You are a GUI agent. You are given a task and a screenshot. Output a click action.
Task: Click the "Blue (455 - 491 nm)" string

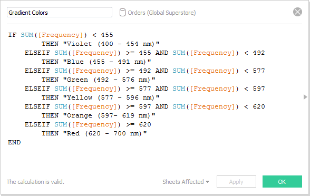[x=107, y=62]
